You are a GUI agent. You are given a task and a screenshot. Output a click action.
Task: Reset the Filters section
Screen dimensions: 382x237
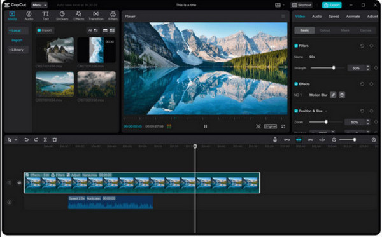point(362,46)
